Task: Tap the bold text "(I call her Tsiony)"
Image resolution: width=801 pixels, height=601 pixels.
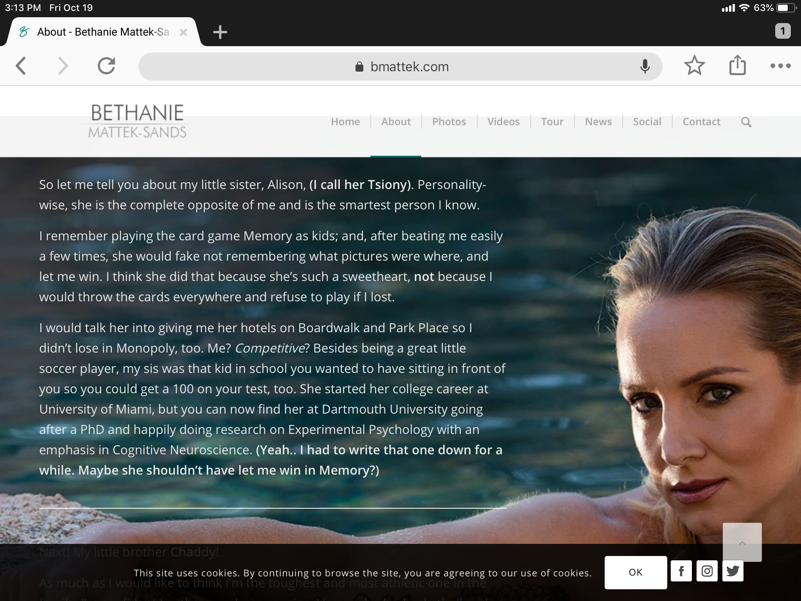Action: [x=361, y=184]
